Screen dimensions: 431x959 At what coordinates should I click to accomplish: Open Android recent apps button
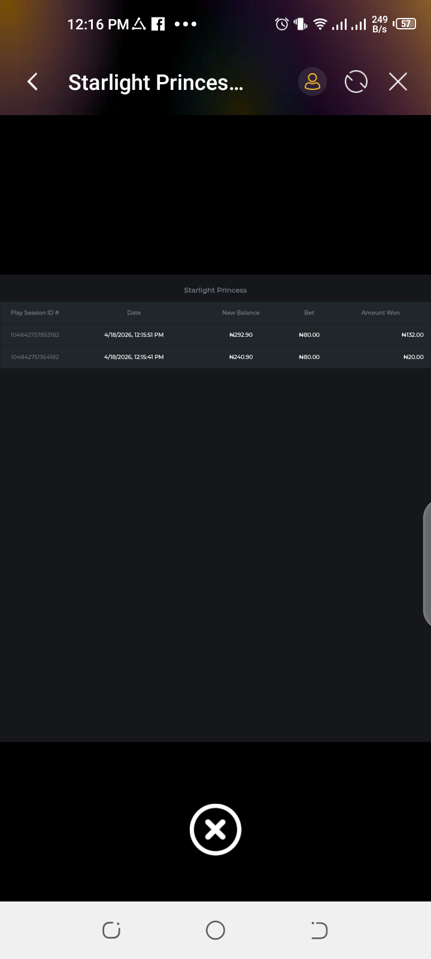(x=111, y=930)
